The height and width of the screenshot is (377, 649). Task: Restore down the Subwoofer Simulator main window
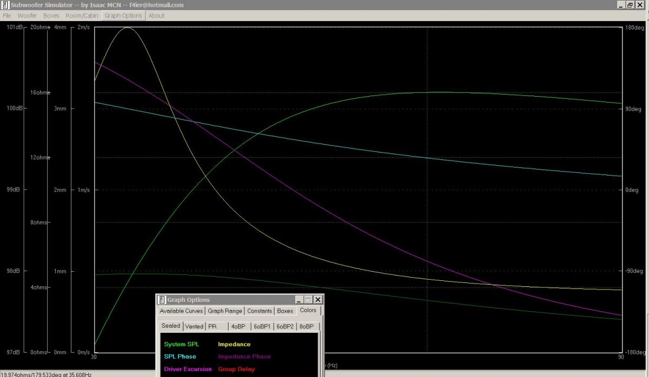pyautogui.click(x=630, y=5)
